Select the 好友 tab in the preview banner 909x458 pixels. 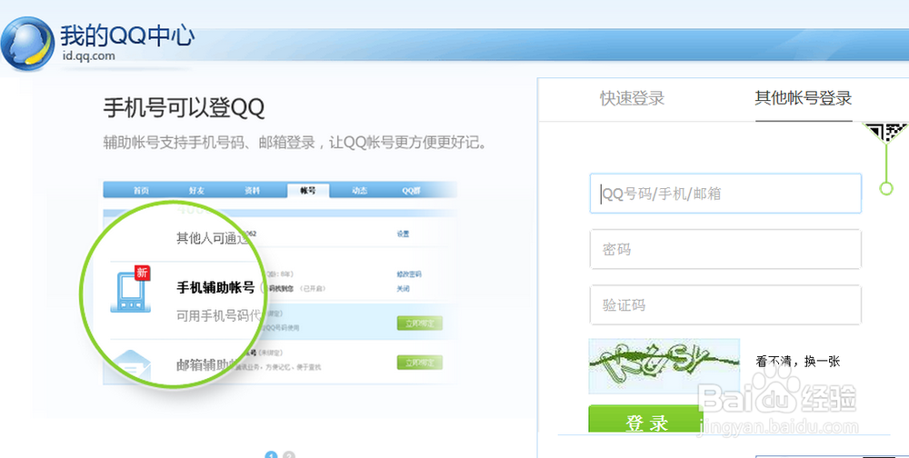[196, 190]
